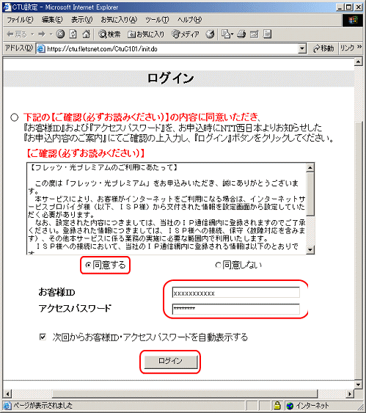Expand the address bar dropdown arrow
366x413 pixels.
point(302,48)
